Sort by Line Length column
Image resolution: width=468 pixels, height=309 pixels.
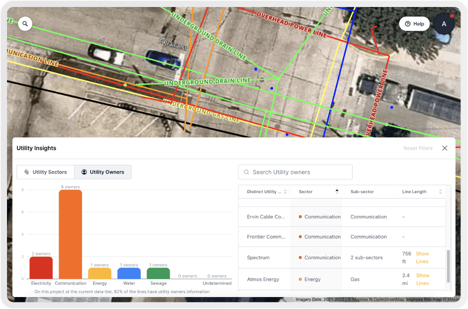(x=440, y=191)
